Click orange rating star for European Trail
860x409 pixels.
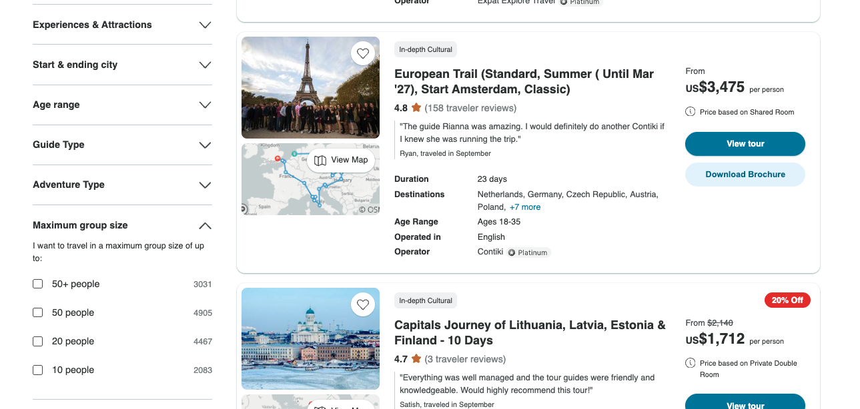(x=416, y=108)
